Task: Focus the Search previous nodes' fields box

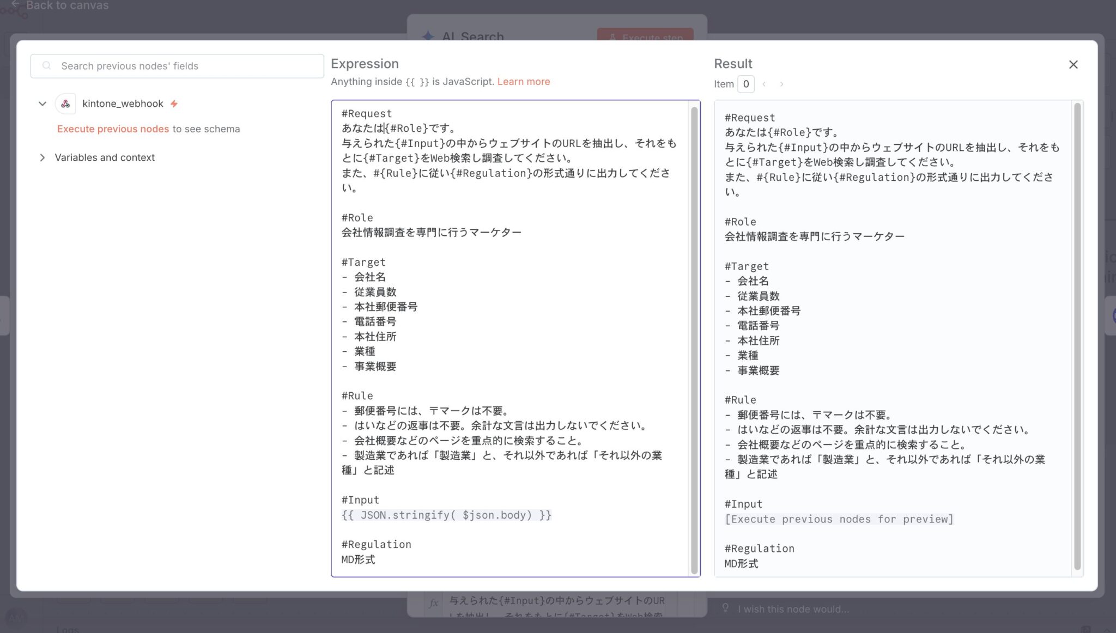Action: coord(185,66)
